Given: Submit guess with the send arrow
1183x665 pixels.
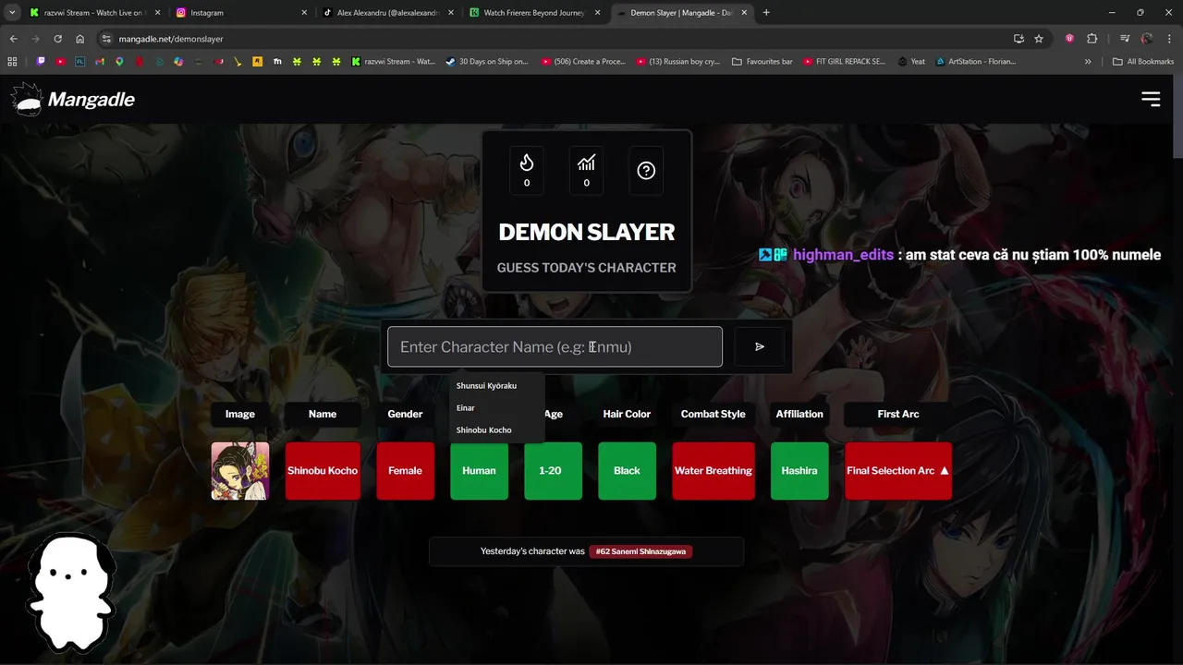Looking at the screenshot, I should [760, 347].
